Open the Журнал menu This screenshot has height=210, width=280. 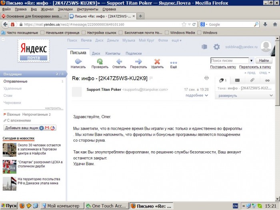click(47, 9)
